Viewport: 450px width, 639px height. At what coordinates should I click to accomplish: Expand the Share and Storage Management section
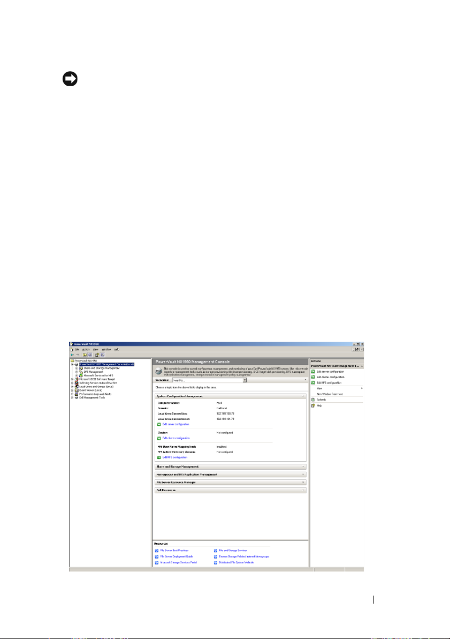[303, 467]
